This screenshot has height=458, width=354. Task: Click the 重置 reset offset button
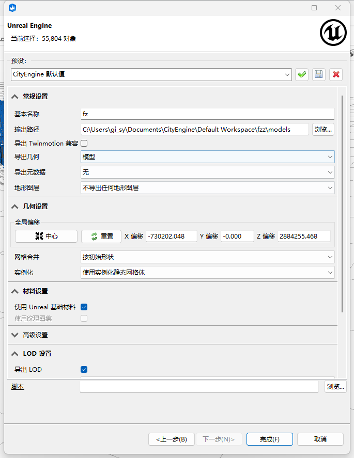[x=101, y=236]
